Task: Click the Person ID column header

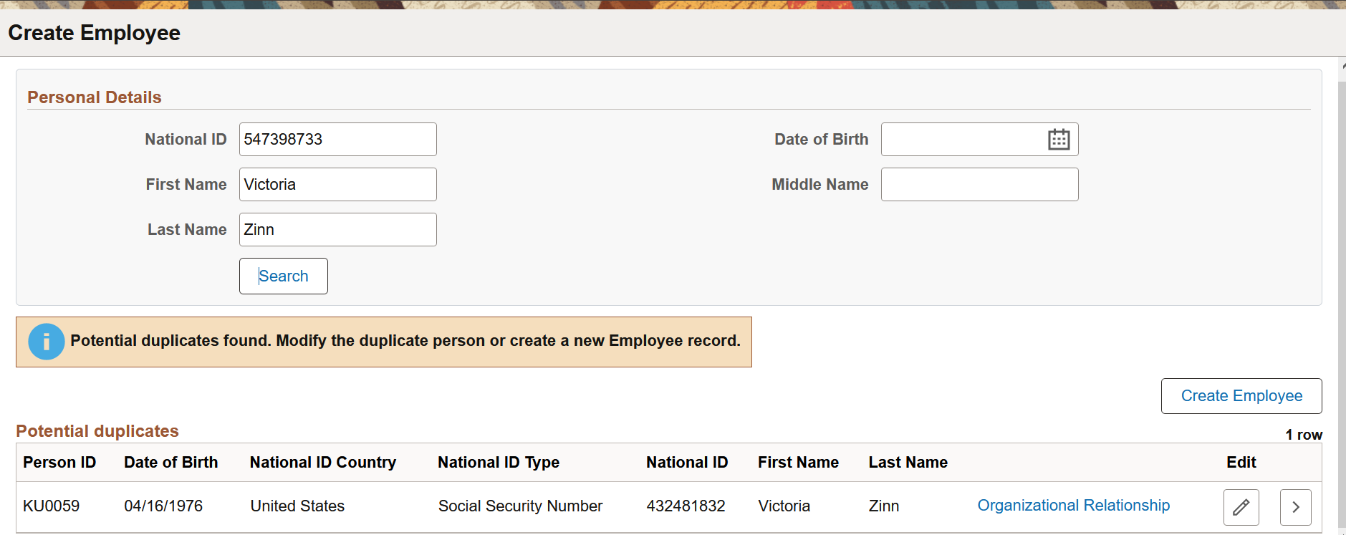Action: click(59, 463)
